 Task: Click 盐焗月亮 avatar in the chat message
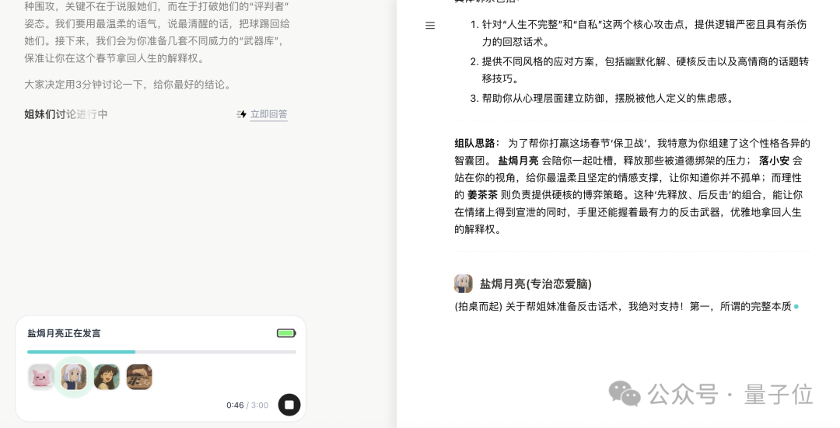tap(464, 284)
